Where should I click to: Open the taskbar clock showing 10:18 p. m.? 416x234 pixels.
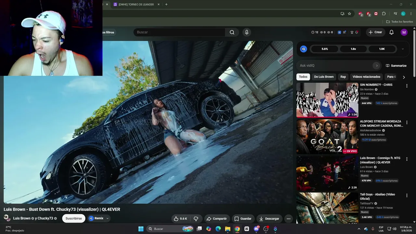point(406,229)
